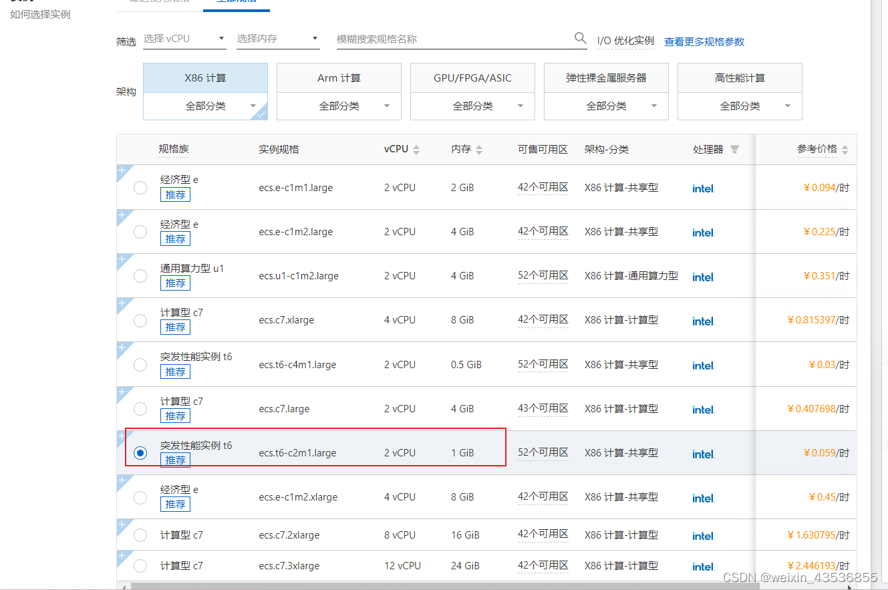Sort by 内存 column arrows
This screenshot has height=590, width=888.
tap(479, 150)
